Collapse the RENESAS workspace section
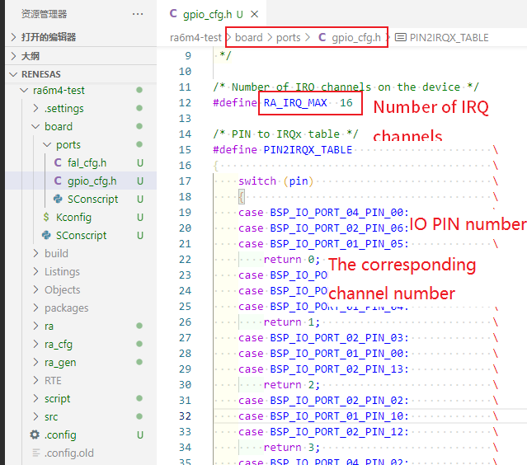The width and height of the screenshot is (527, 465). tap(41, 73)
